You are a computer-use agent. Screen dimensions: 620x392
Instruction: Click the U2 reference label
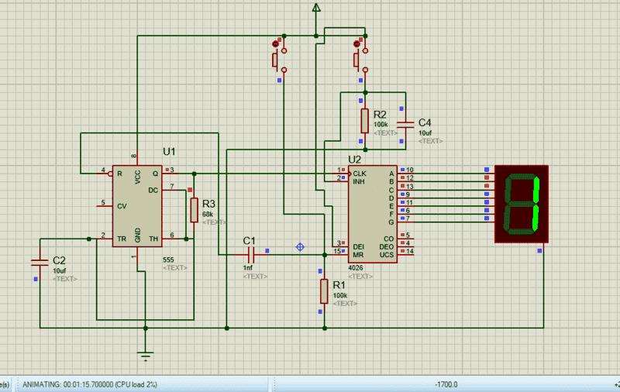355,159
